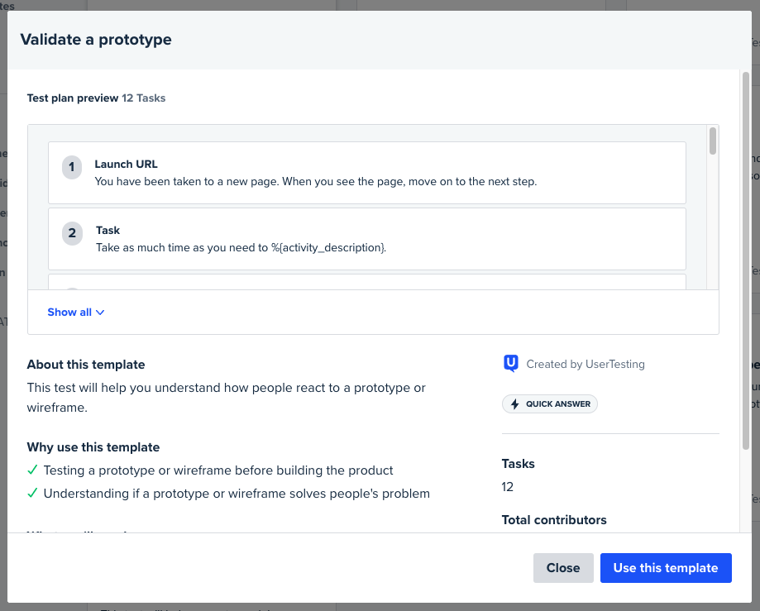The image size is (760, 611).
Task: Click the partially visible third task card
Action: (366, 281)
